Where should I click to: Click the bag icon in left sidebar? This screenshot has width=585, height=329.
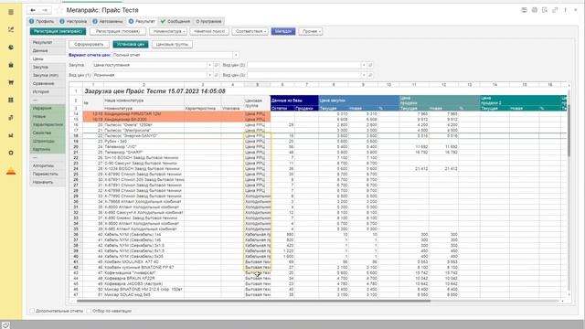(x=11, y=65)
